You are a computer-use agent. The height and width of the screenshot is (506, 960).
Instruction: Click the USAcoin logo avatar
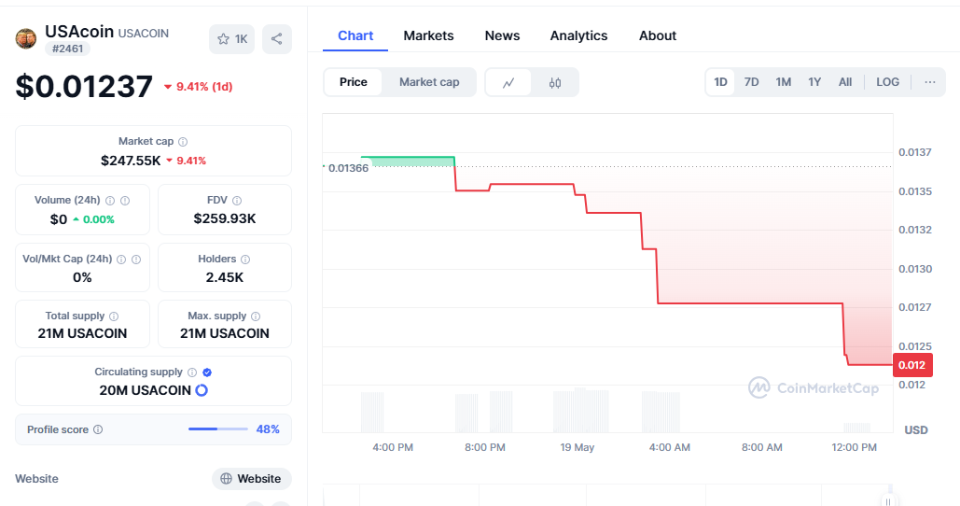click(26, 38)
